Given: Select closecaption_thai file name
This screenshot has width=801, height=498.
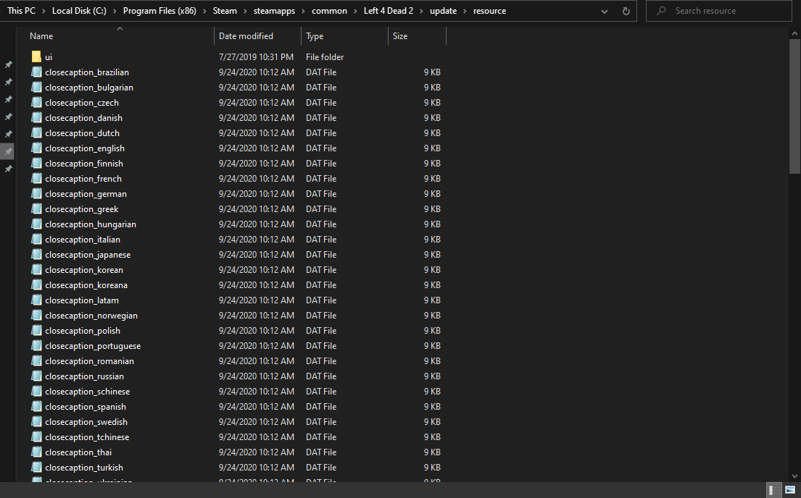Looking at the screenshot, I should [x=78, y=452].
